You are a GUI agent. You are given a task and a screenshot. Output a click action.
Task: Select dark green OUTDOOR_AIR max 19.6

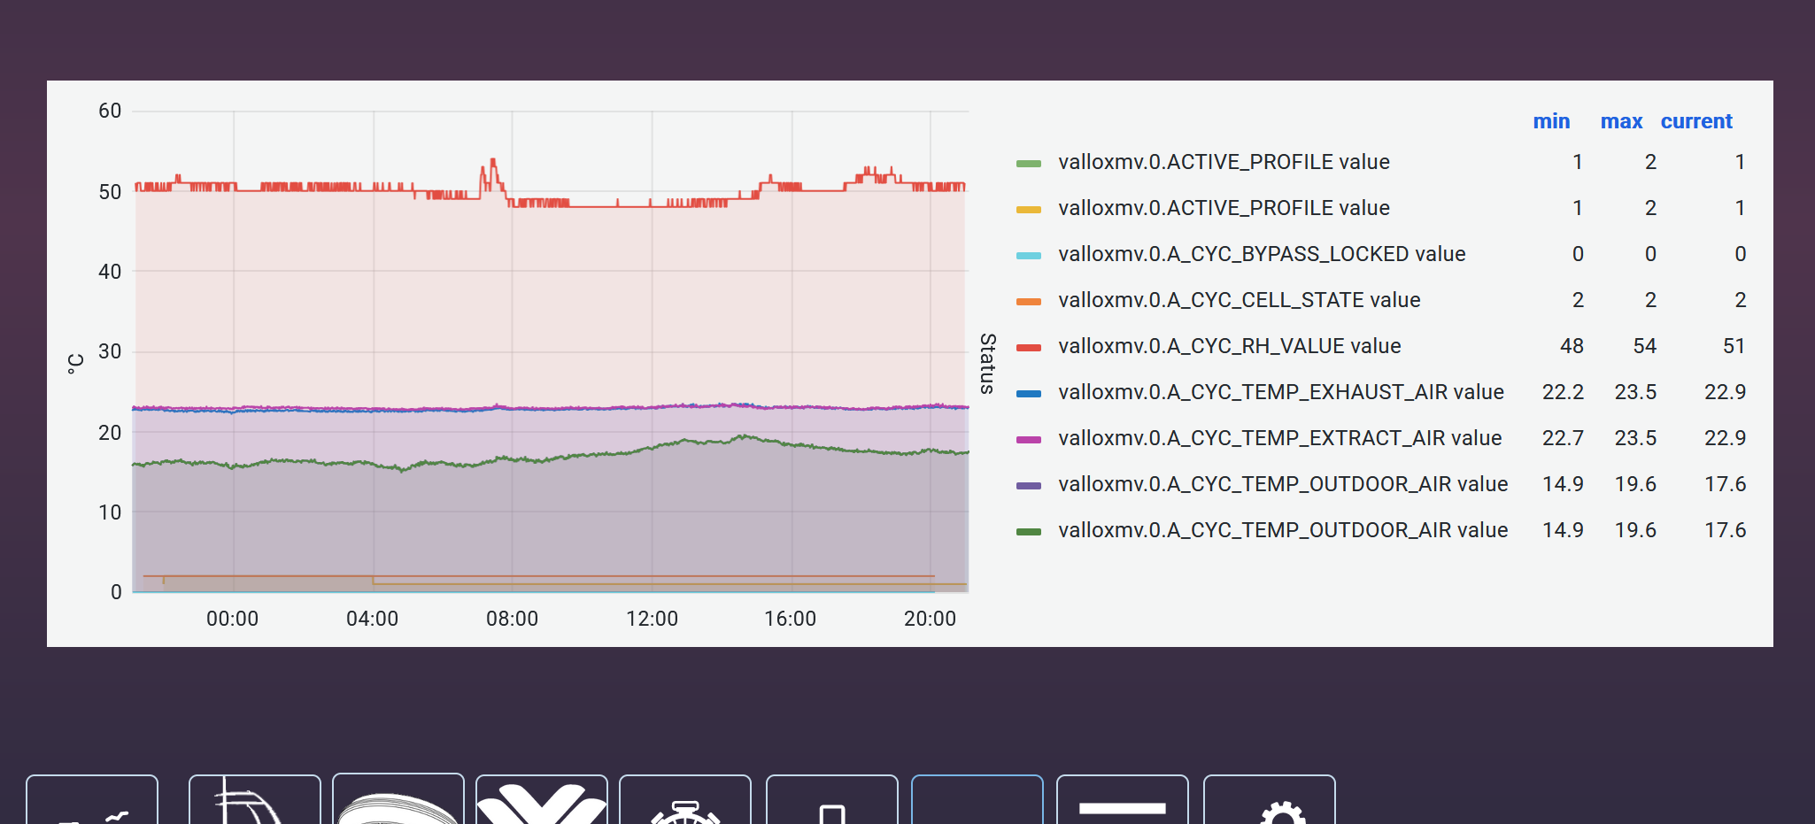[x=1635, y=530]
